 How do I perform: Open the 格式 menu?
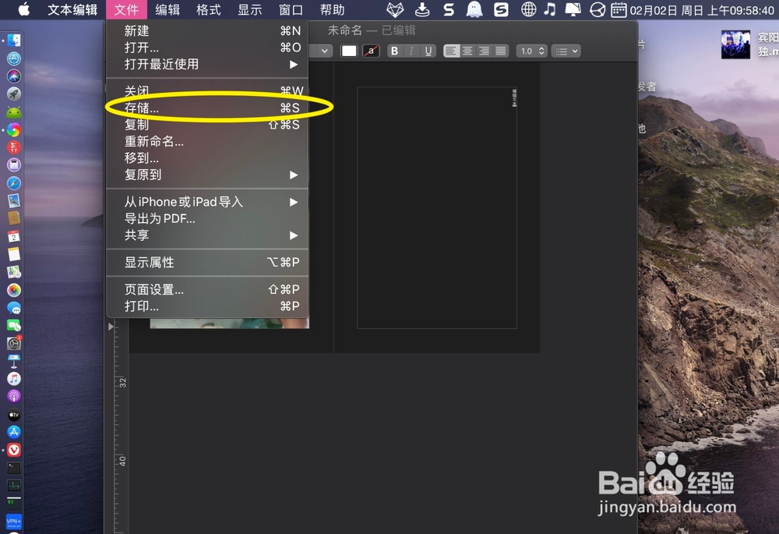(208, 10)
